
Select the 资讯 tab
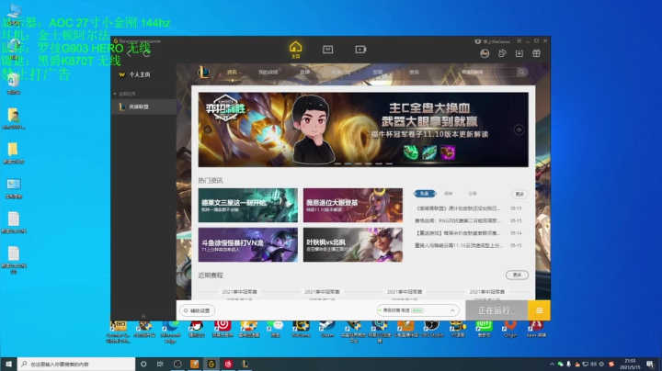point(232,73)
